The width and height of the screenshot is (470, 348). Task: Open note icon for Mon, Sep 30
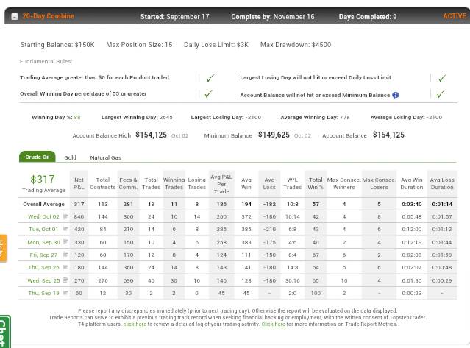tap(65, 242)
